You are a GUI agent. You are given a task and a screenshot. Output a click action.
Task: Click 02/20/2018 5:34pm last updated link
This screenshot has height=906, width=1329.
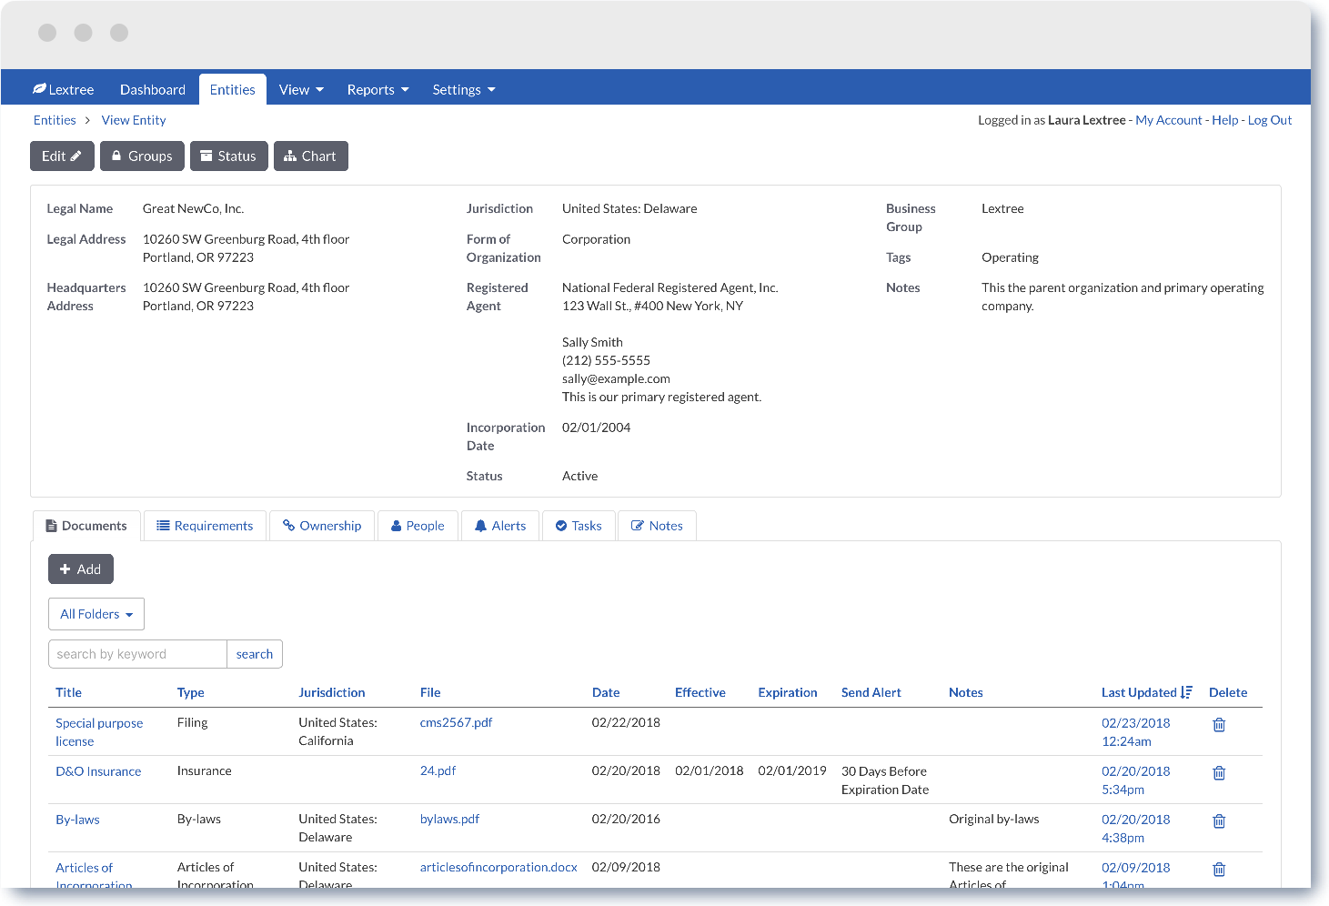coord(1136,780)
